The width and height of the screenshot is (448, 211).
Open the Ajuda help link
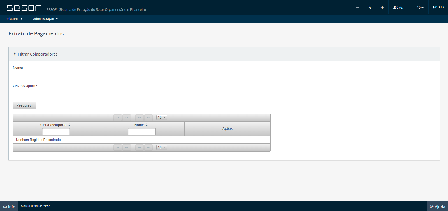coord(437,207)
